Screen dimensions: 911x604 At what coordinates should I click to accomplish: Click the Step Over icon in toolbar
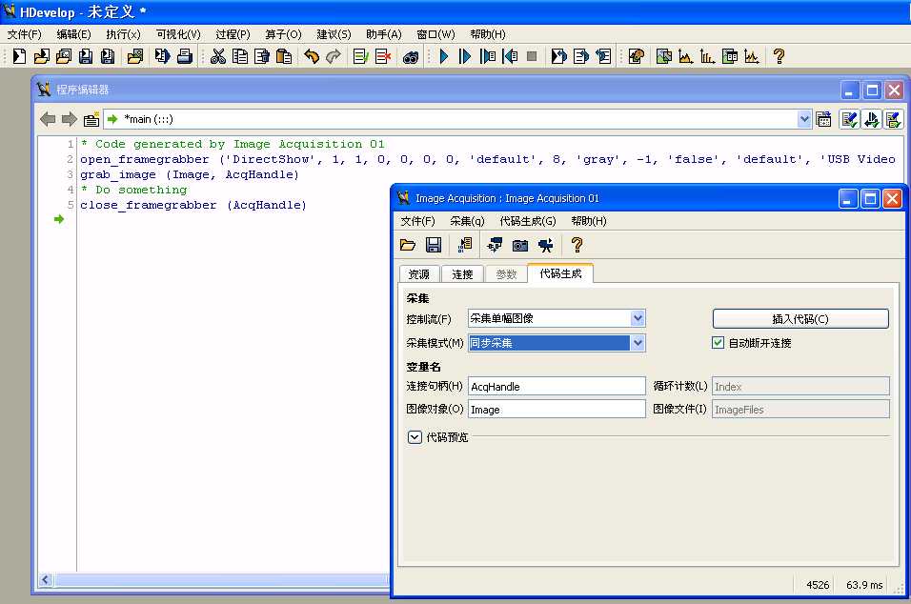coord(465,56)
